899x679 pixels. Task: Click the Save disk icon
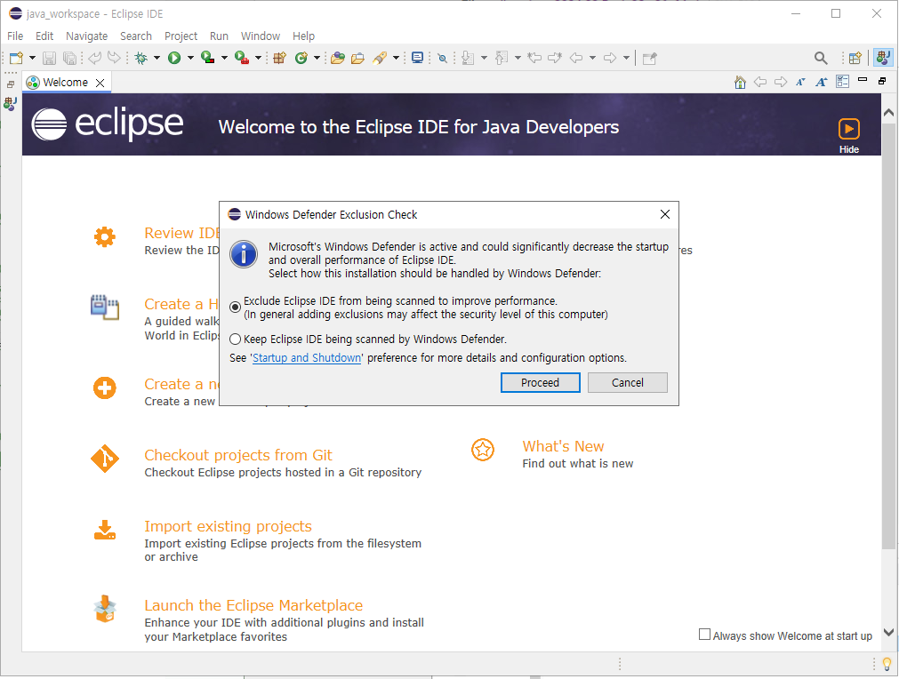(49, 58)
